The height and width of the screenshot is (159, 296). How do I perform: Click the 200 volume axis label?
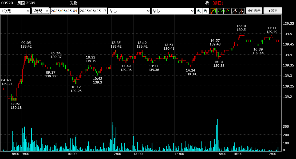click(286, 135)
